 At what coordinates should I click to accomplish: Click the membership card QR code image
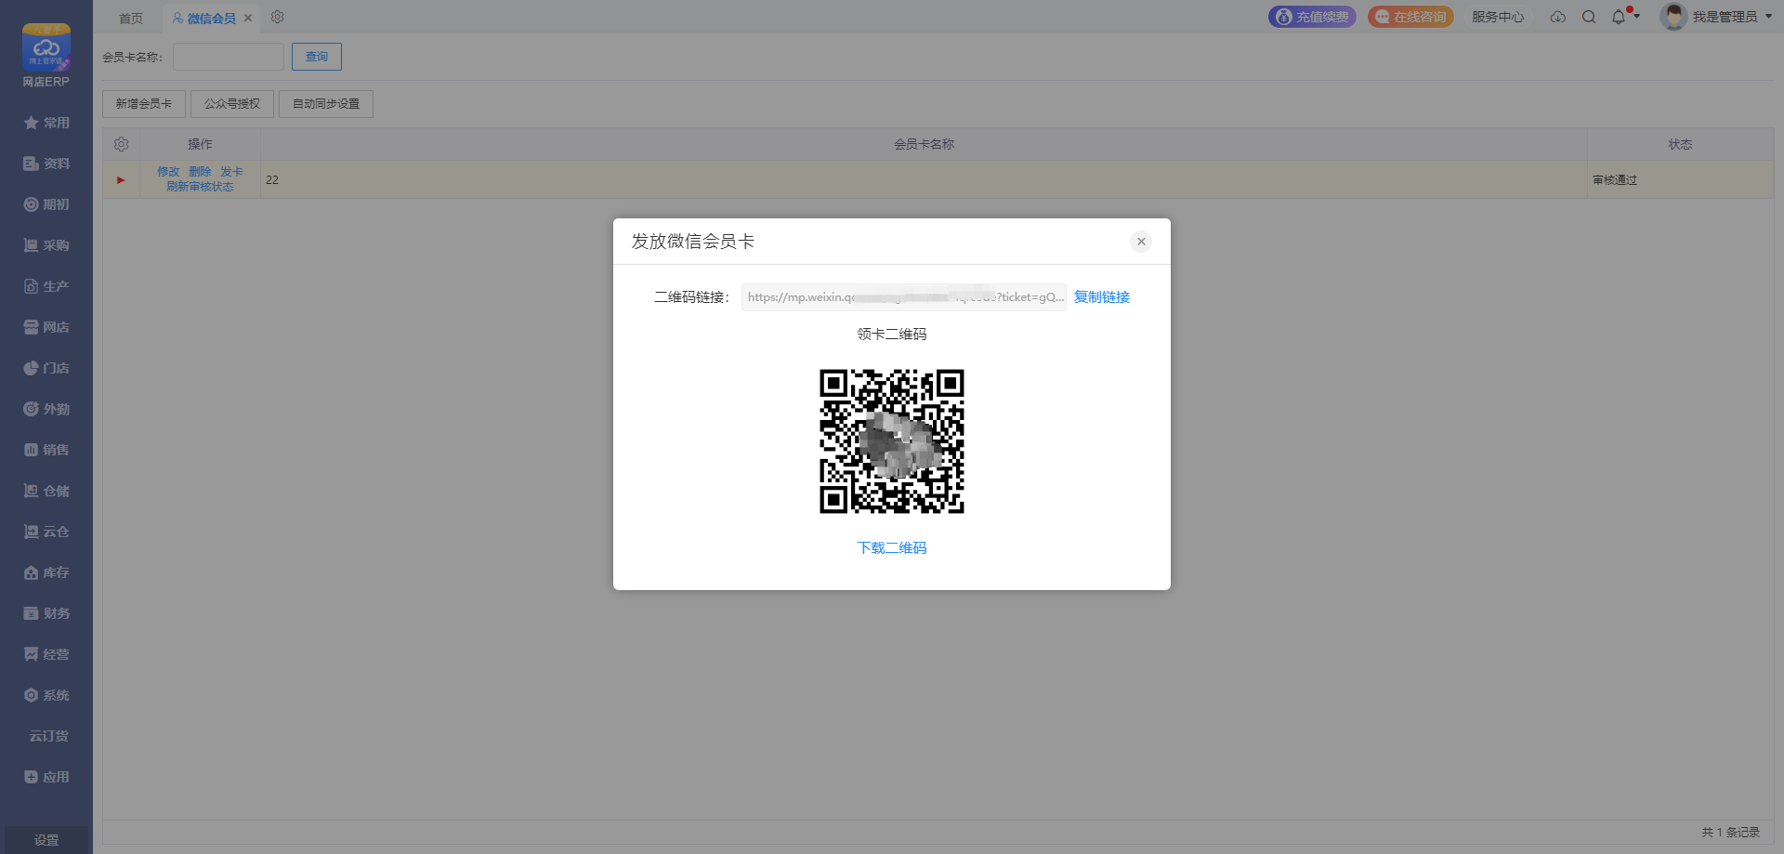[892, 441]
